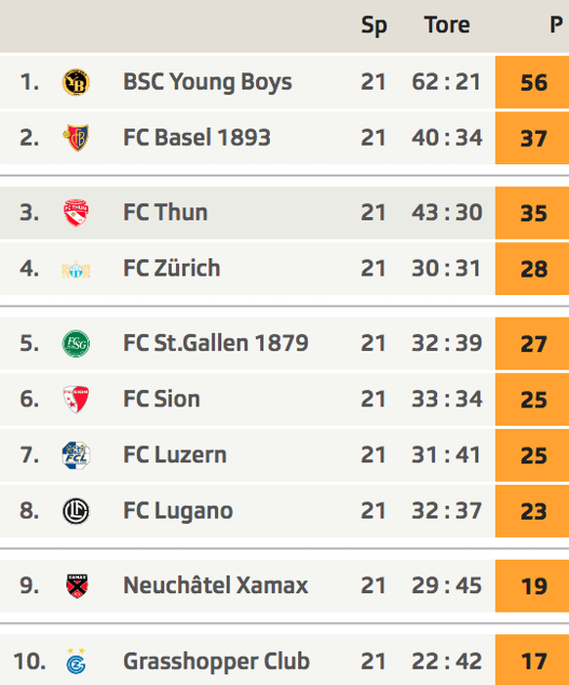The width and height of the screenshot is (569, 685).
Task: Select the Grasshopper Club team name
Action: 216,661
